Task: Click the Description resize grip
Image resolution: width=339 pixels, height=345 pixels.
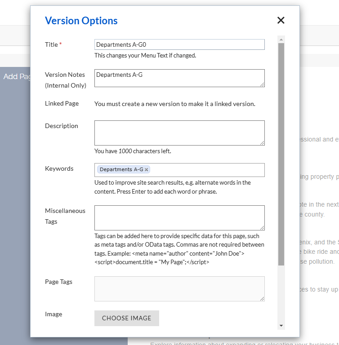Action: click(x=262, y=143)
